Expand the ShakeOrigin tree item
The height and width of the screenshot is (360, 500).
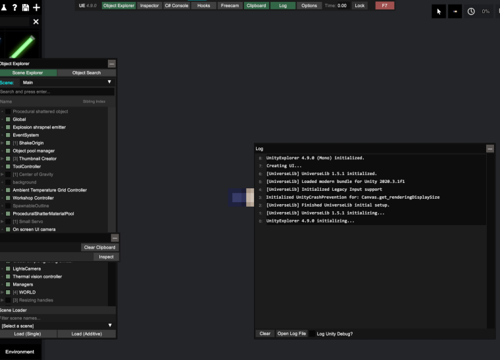pyautogui.click(x=2, y=143)
